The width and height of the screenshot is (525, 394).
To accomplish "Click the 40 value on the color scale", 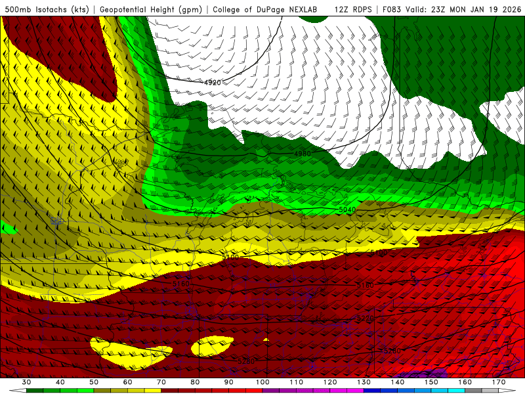I will [x=60, y=382].
